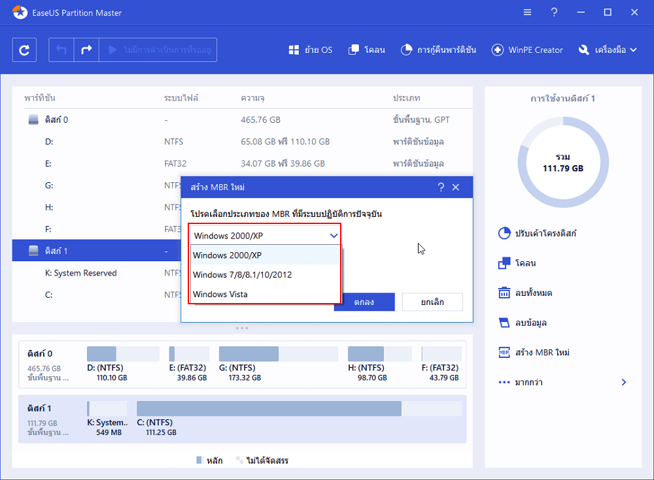
Task: Choose Windows 7/8/8.1/10/2012 option
Action: (266, 274)
